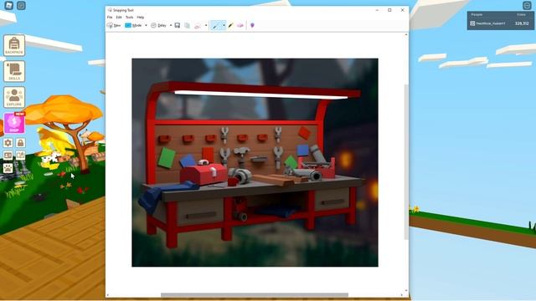Click the card icon below the gear

[8, 156]
